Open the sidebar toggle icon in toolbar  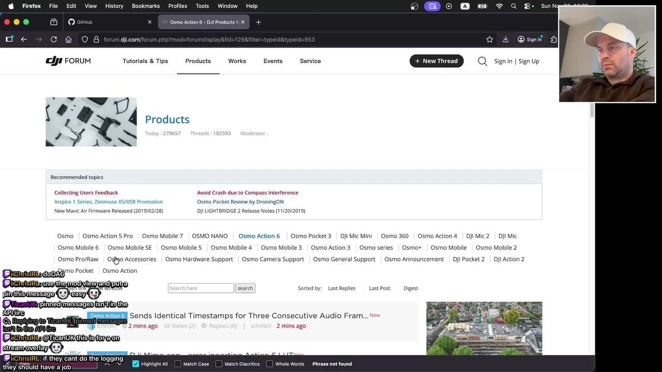(x=9, y=39)
